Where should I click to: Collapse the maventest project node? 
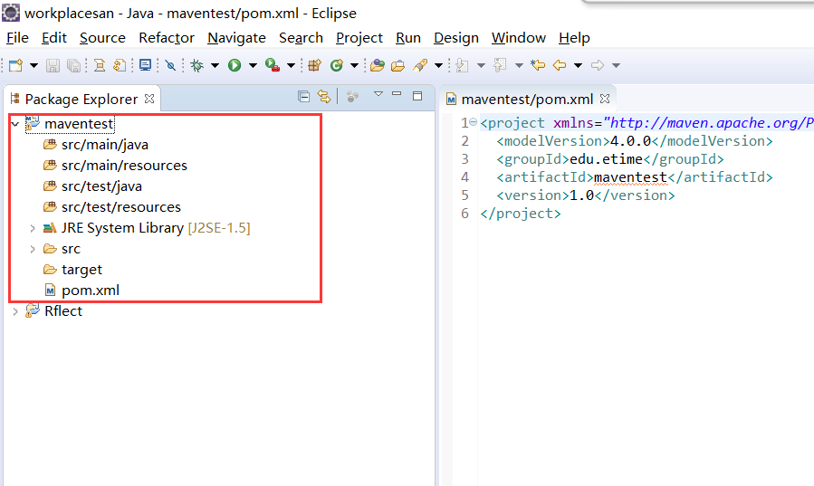15,124
